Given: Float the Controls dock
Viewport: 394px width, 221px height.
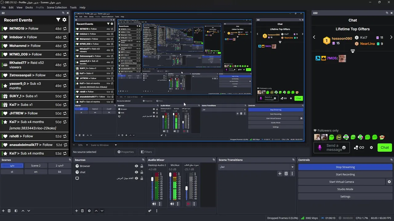Looking at the screenshot, I should tap(391, 160).
